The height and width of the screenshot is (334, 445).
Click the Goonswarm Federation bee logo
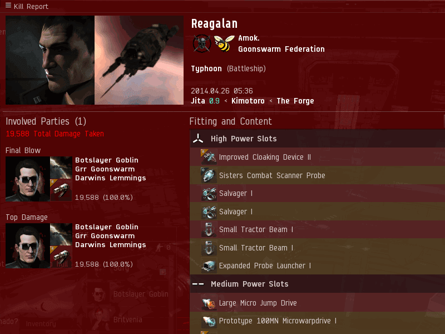[224, 43]
